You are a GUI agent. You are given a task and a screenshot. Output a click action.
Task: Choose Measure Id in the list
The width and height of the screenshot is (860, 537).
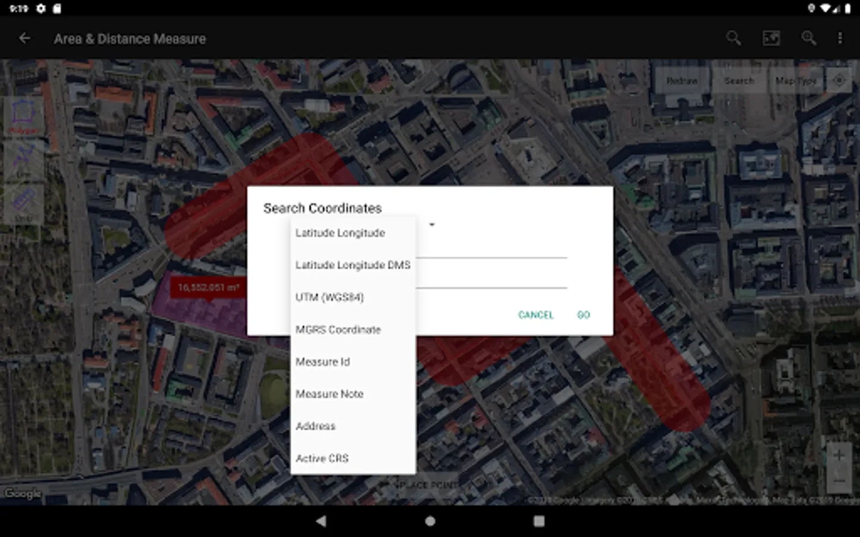[322, 362]
